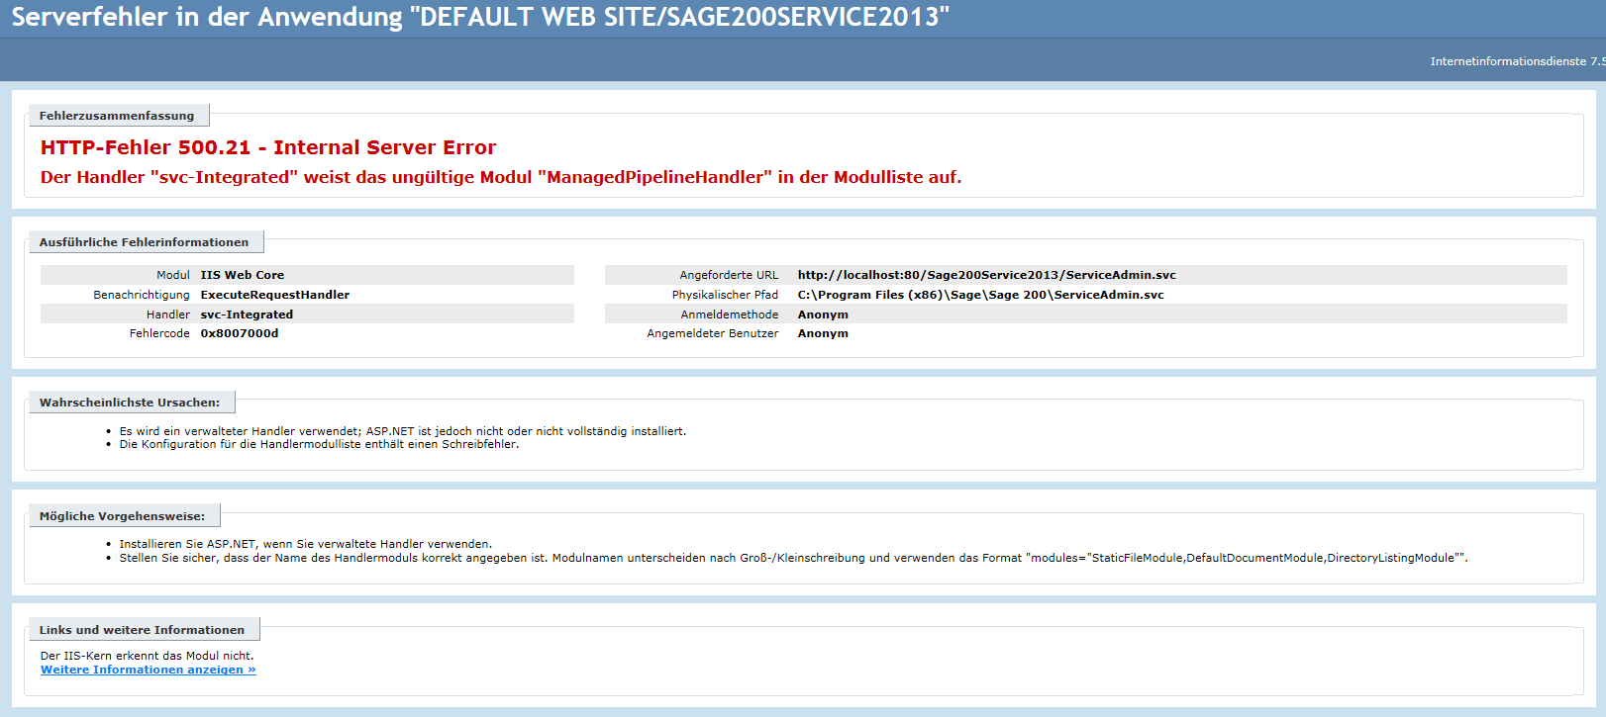This screenshot has height=717, width=1606.
Task: Click the 'svc-Integrated' handler value
Action: (x=247, y=314)
